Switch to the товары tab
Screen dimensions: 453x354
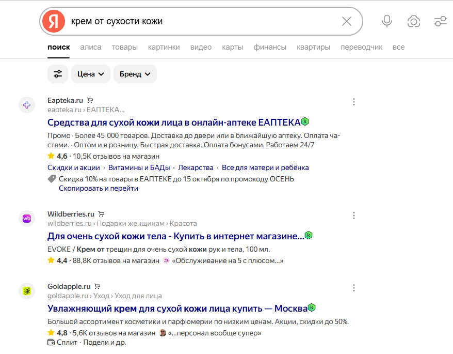pos(125,47)
